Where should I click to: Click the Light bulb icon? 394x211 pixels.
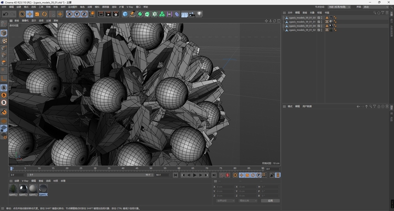coord(200,14)
